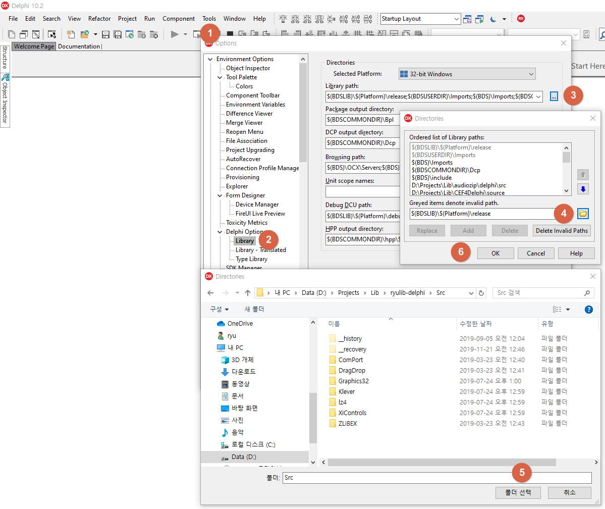Click the Save file floppy icon
This screenshot has height=509, width=605.
coord(106,34)
